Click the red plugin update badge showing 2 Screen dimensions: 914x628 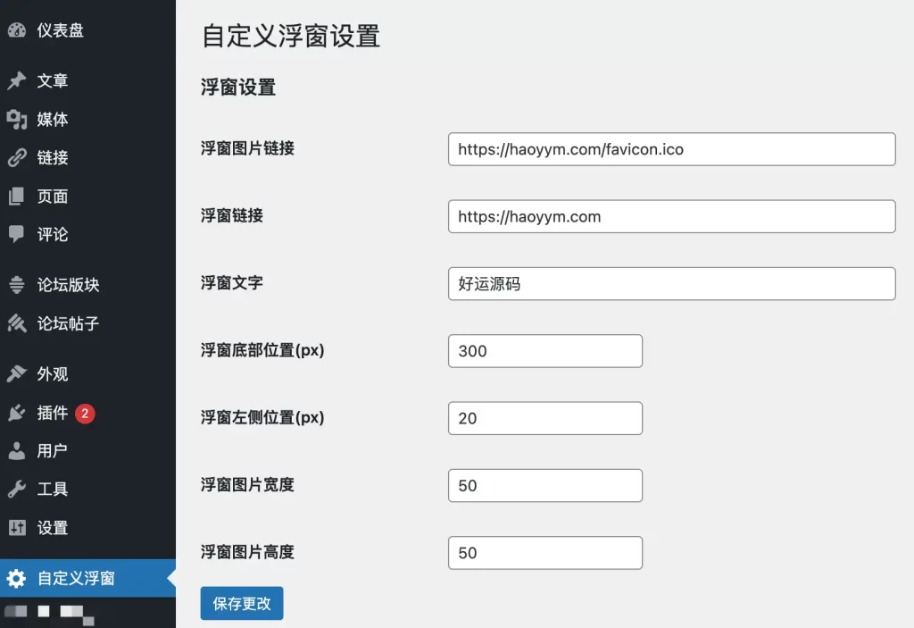point(85,414)
